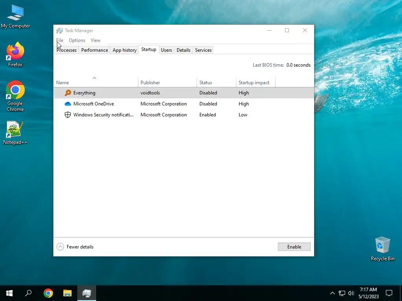Click the voidtools publisher cell
Image resolution: width=402 pixels, height=301 pixels.
(150, 92)
